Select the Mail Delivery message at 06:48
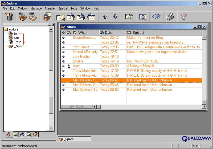Image resolution: width=213 pixels, height=149 pixels. click(132, 85)
